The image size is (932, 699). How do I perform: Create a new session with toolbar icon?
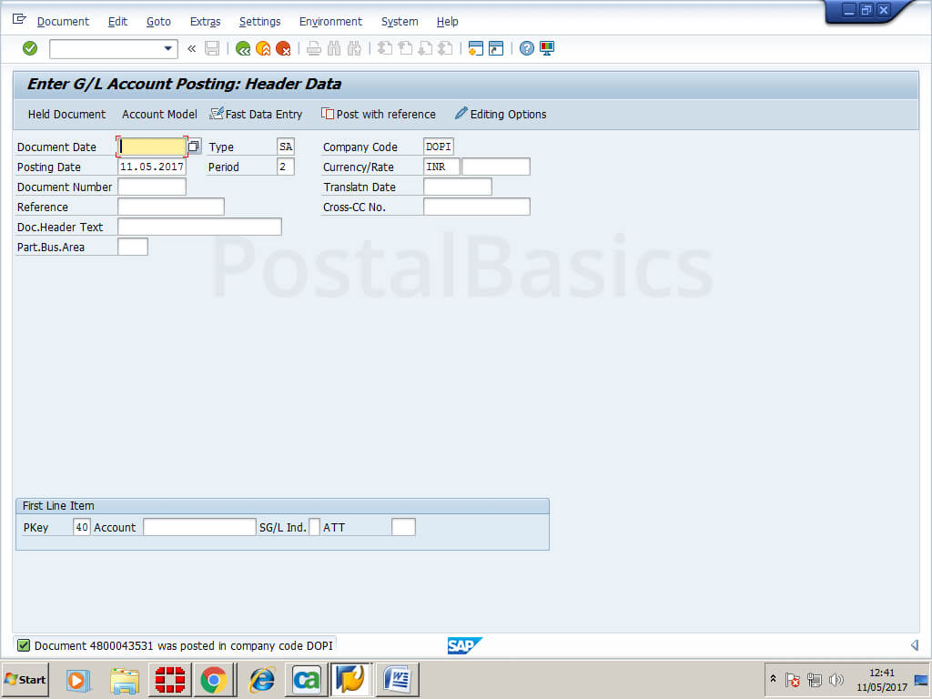[475, 48]
